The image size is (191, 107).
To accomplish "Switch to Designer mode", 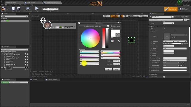I will click(x=170, y=9).
